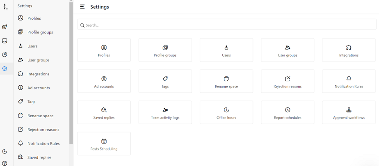
Task: Open the Ad accounts card
Action: (104, 81)
